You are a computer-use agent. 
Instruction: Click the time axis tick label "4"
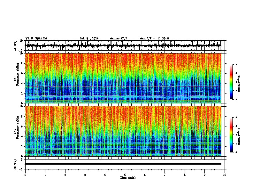105,175
